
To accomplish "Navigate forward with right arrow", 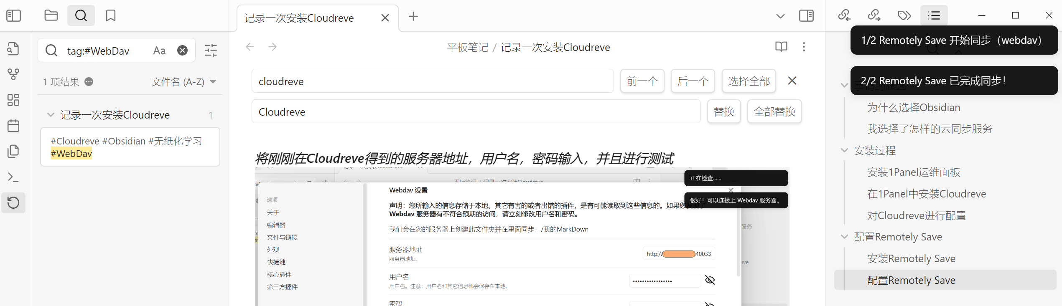I will (273, 47).
